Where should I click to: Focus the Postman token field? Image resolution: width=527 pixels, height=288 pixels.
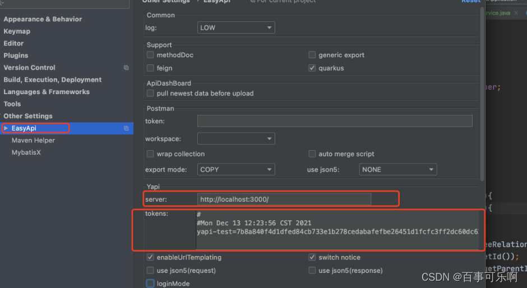click(x=335, y=121)
